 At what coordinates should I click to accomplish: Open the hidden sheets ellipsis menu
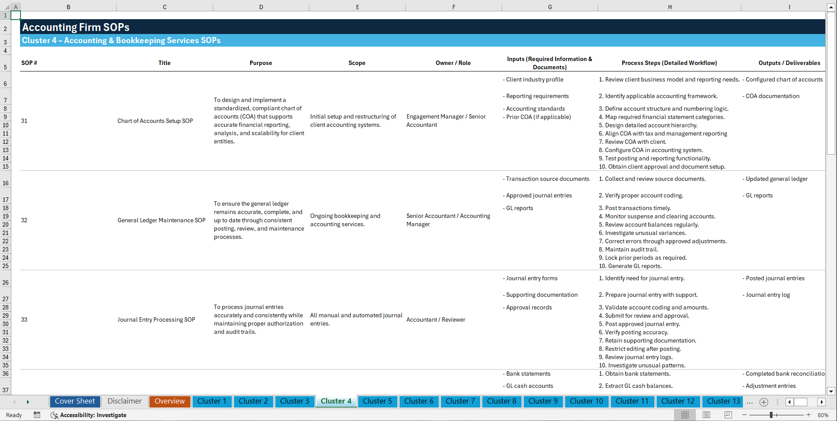pyautogui.click(x=750, y=402)
